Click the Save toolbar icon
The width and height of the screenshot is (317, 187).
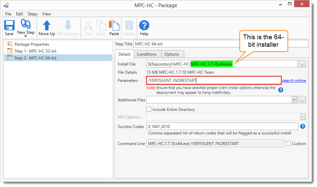click(9, 25)
